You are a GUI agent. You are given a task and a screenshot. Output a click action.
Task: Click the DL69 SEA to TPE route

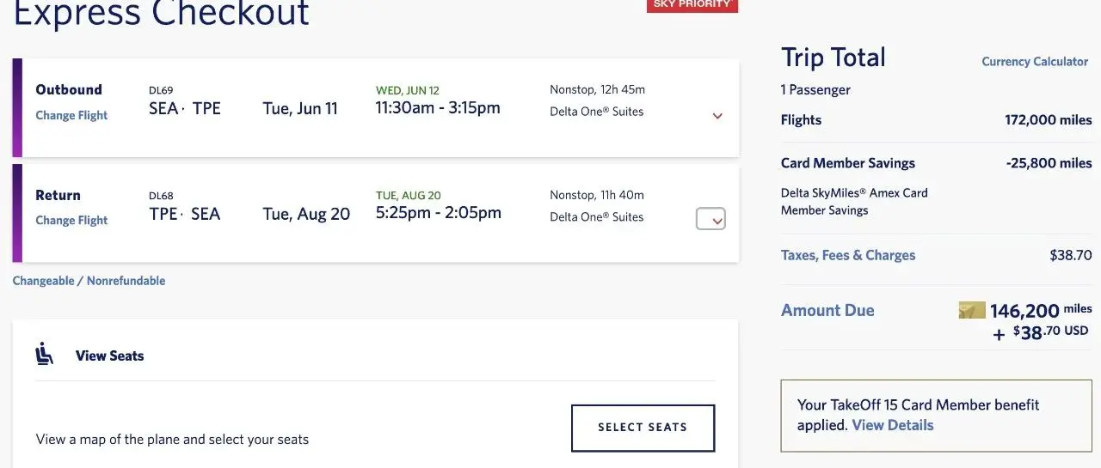pyautogui.click(x=184, y=108)
